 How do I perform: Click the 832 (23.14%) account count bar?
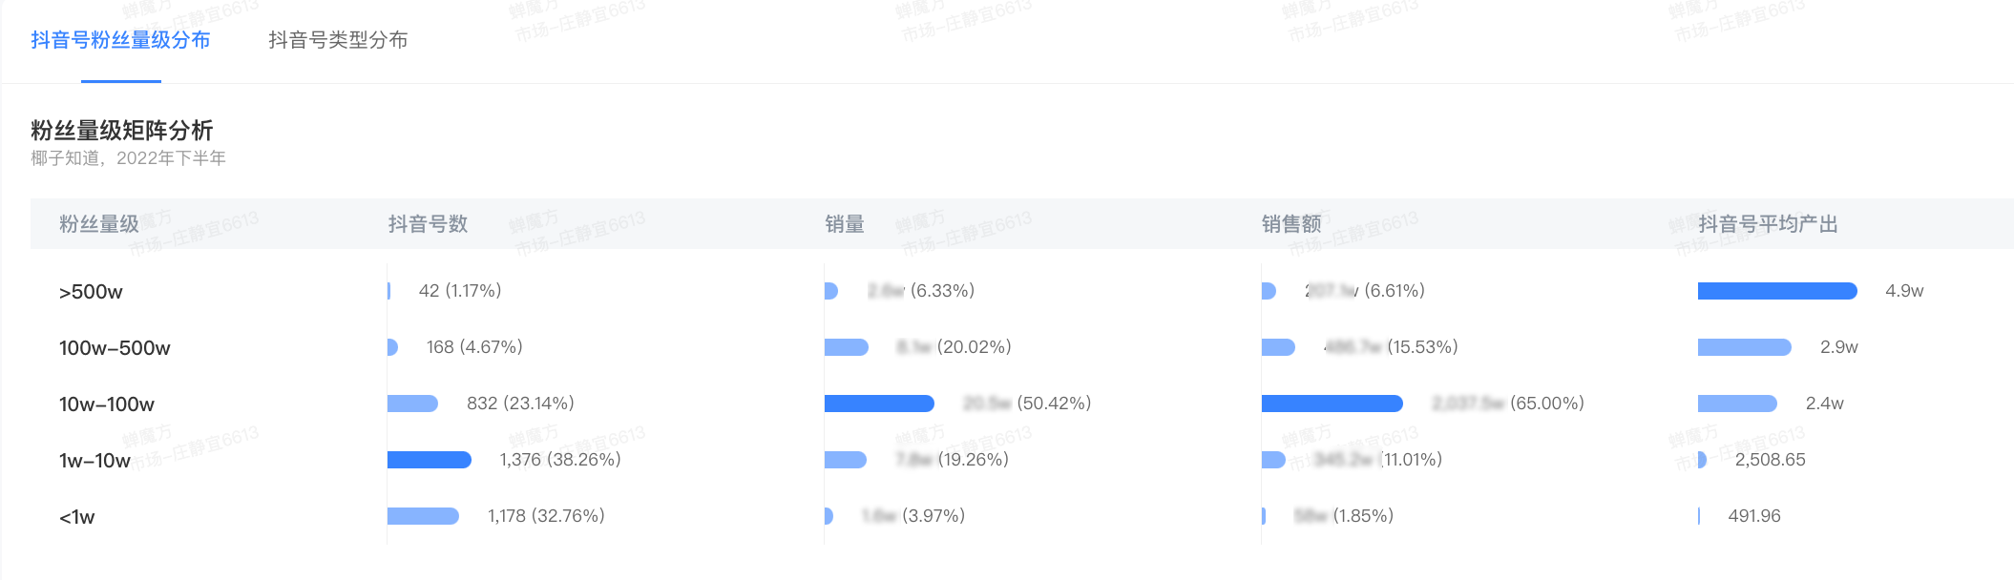coord(412,404)
